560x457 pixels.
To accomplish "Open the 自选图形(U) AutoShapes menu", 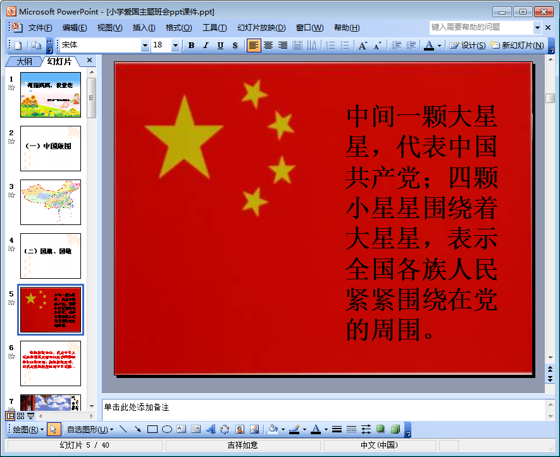I will [x=90, y=430].
